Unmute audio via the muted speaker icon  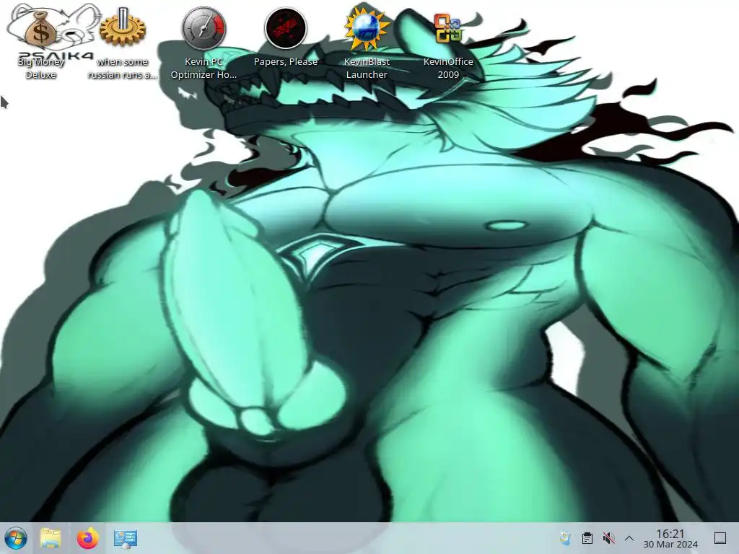click(608, 538)
